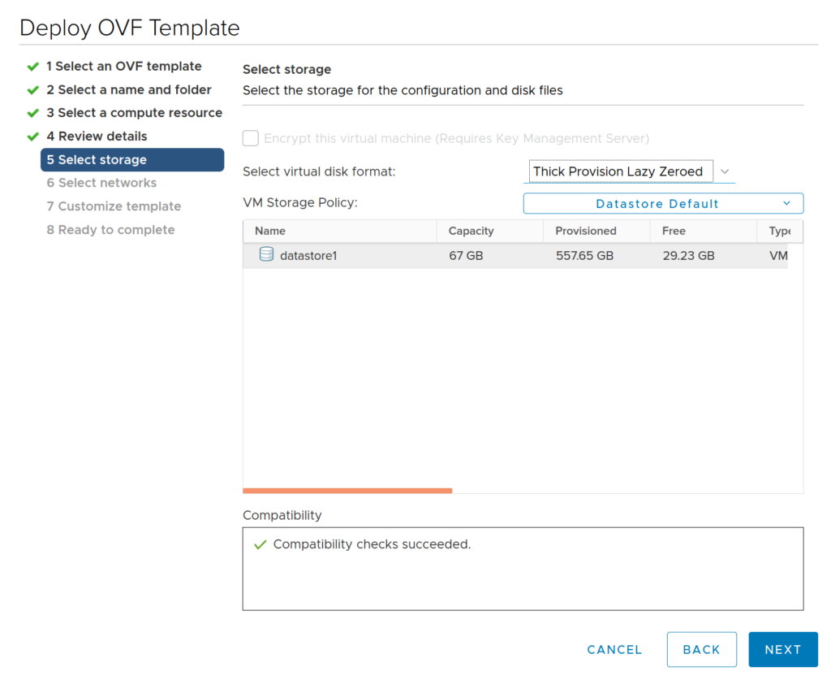The height and width of the screenshot is (680, 831).
Task: Click the green check beside Select an OVF template
Action: click(x=32, y=67)
